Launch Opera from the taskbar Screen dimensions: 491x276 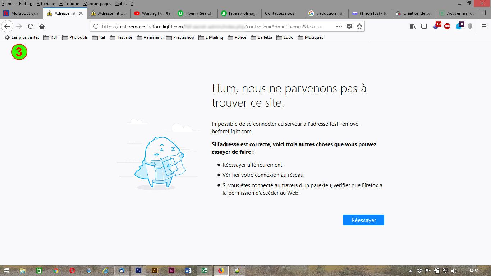tap(72, 271)
